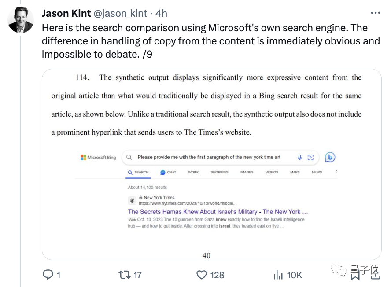Open Jason Kint's profile picture
Viewport: 391px width, 287px height.
click(21, 20)
